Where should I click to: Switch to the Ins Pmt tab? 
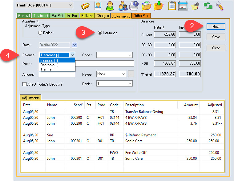coord(72,16)
